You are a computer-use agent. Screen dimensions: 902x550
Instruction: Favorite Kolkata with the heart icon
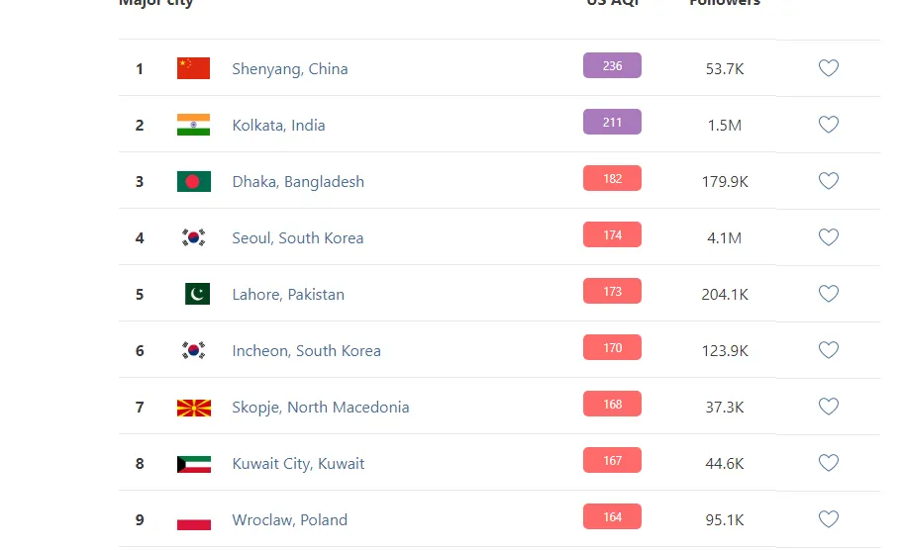tap(829, 124)
